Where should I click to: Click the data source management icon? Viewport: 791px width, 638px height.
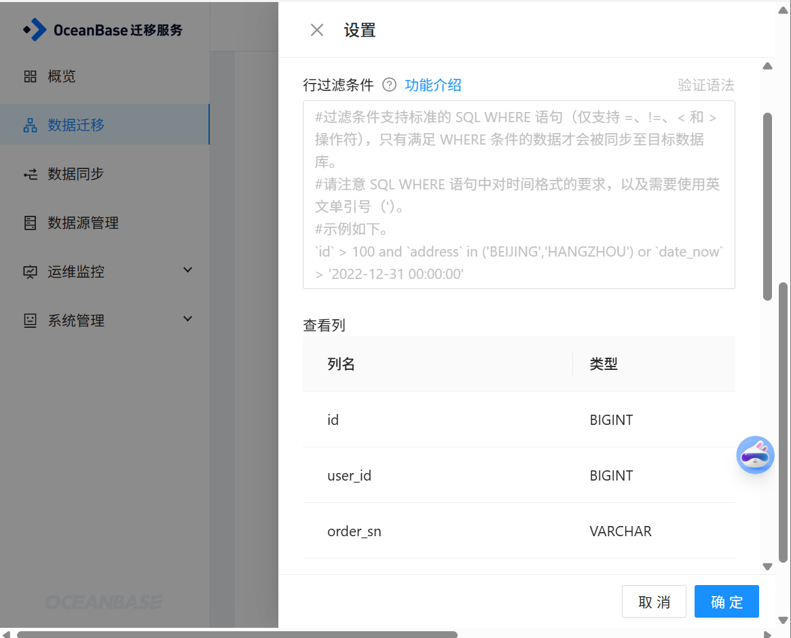[x=30, y=223]
